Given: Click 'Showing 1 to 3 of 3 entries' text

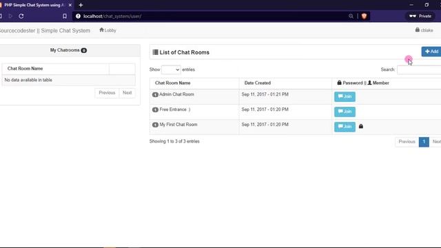Looking at the screenshot, I should tap(174, 141).
